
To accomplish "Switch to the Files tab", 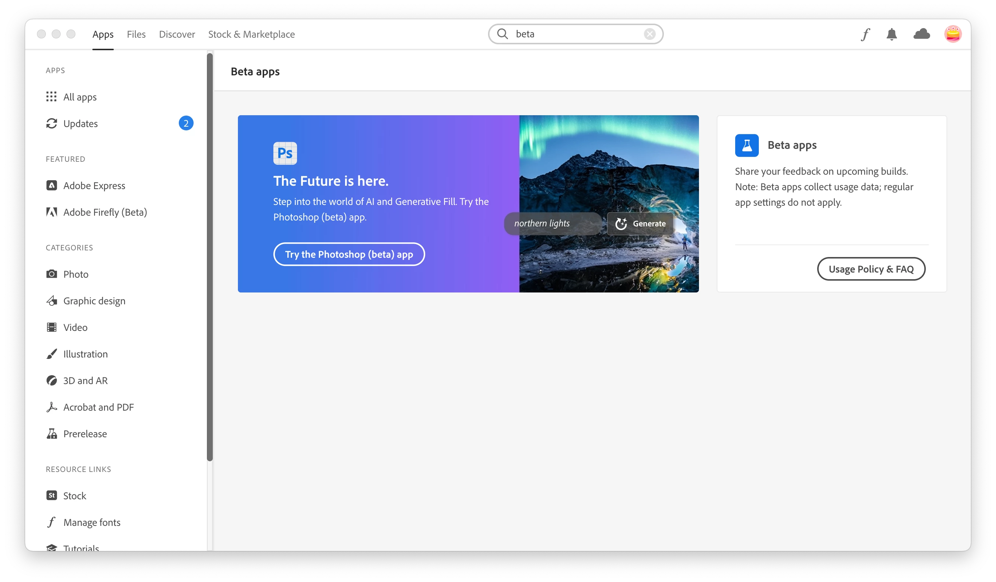I will coord(136,34).
